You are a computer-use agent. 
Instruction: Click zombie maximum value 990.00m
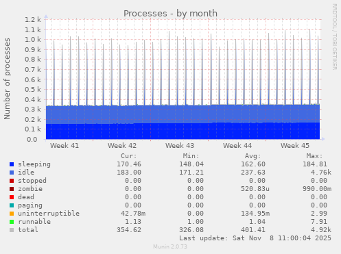[x=317, y=189]
